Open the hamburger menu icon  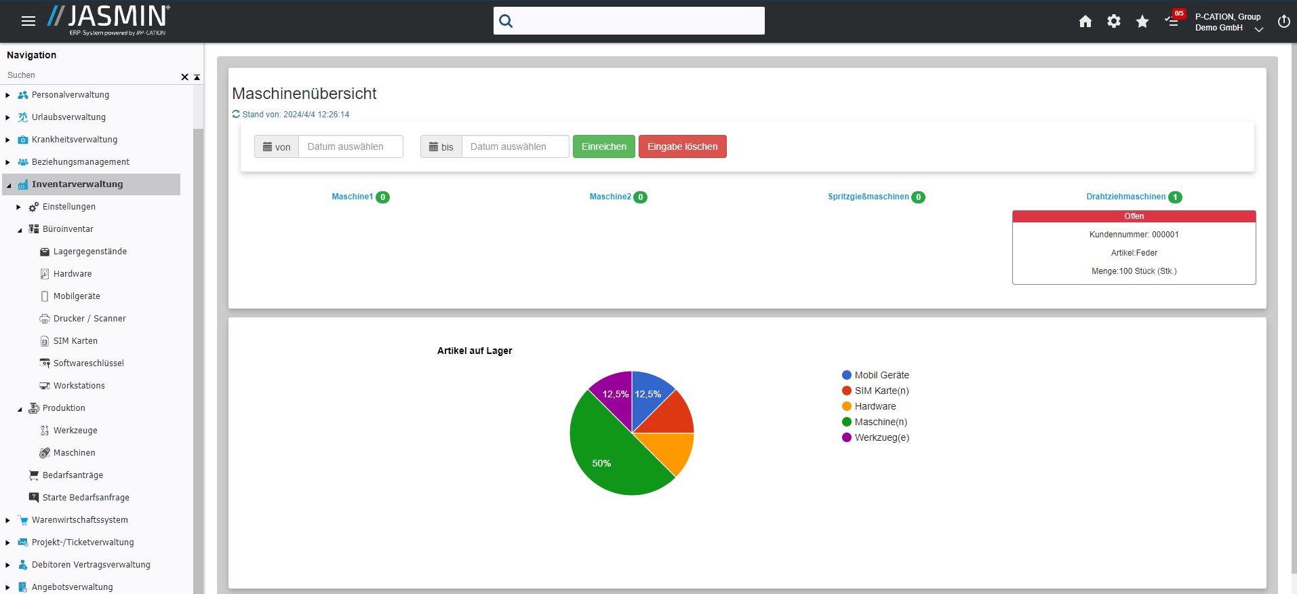click(28, 21)
